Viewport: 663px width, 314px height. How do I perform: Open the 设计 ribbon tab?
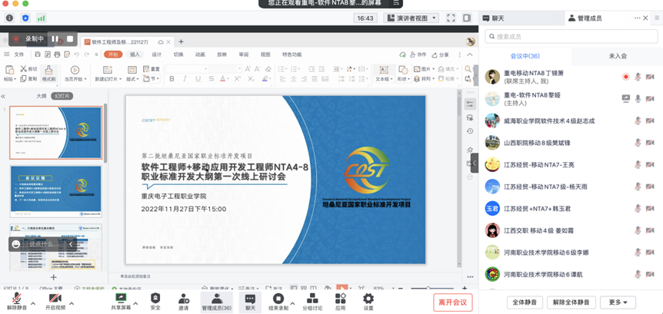click(x=157, y=55)
